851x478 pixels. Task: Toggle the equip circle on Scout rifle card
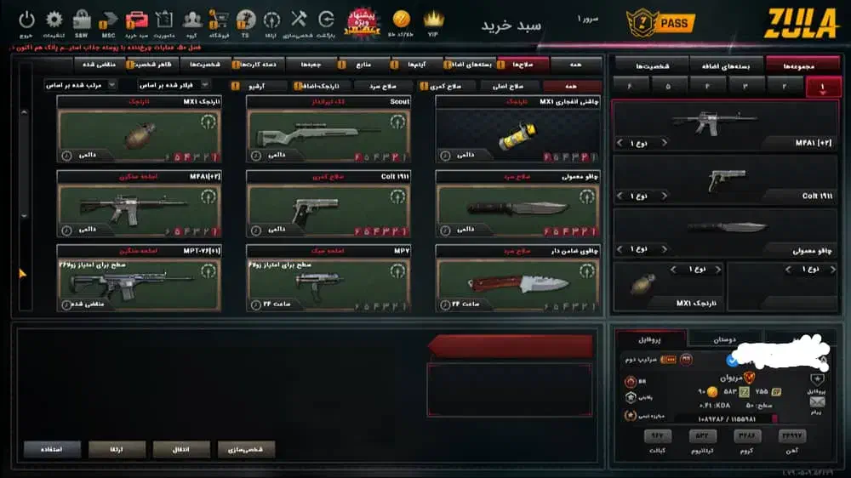[397, 122]
